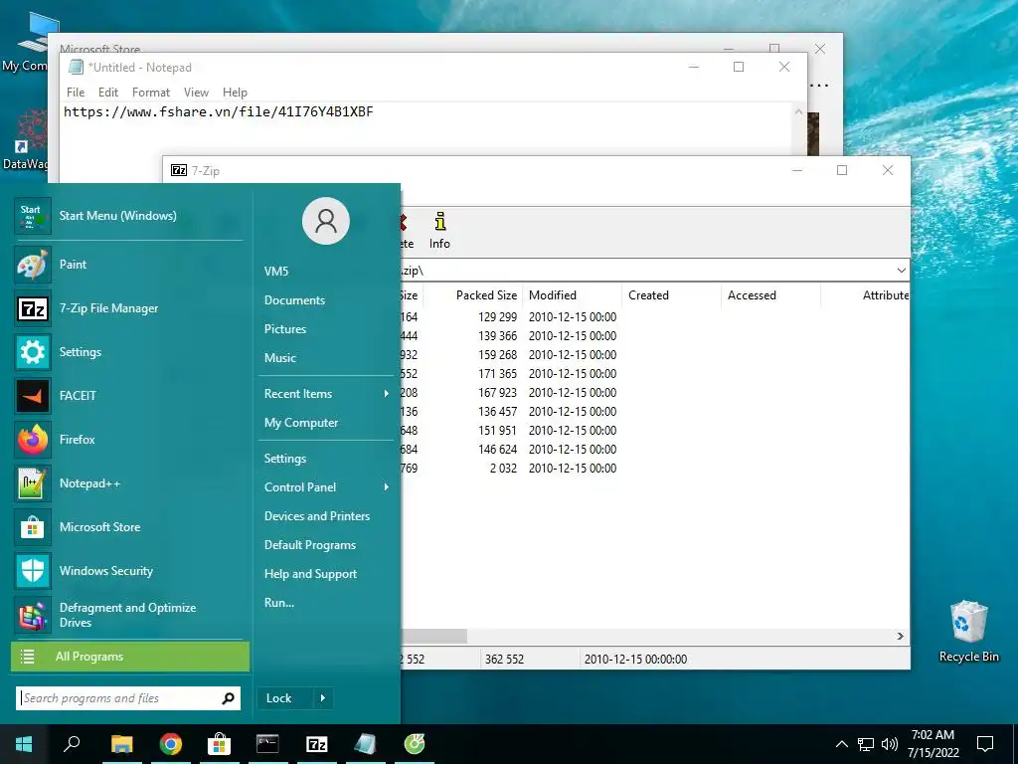Screen dimensions: 1018x764
Task: Click 7-Zip horizontal scrollbar right arrow
Action: click(900, 636)
